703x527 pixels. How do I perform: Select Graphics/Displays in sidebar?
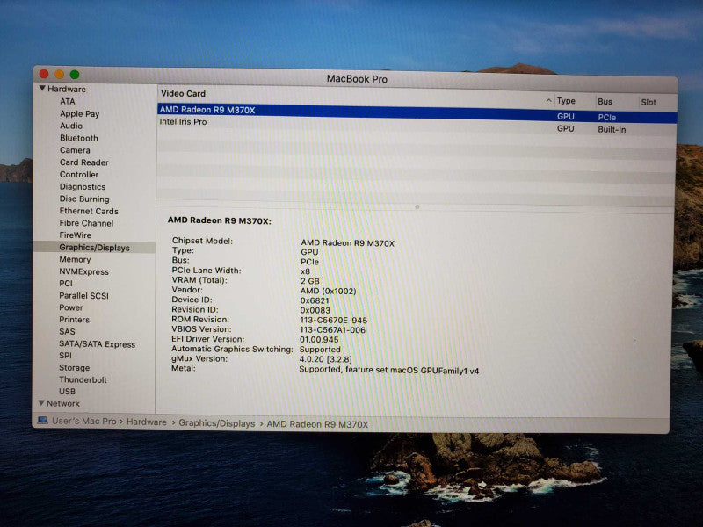coord(94,248)
